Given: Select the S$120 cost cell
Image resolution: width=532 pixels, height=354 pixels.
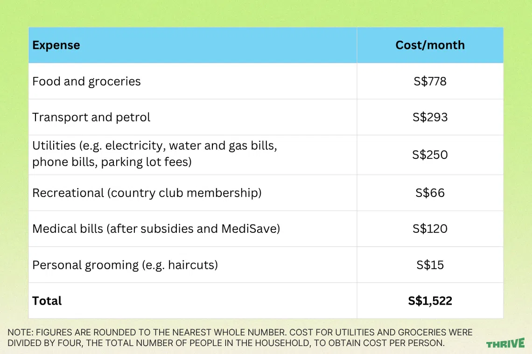Looking at the screenshot, I should click(430, 229).
